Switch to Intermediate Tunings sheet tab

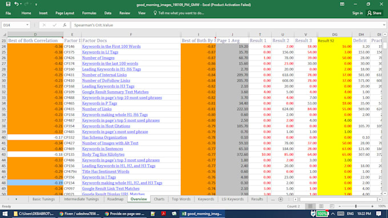pos(82,199)
